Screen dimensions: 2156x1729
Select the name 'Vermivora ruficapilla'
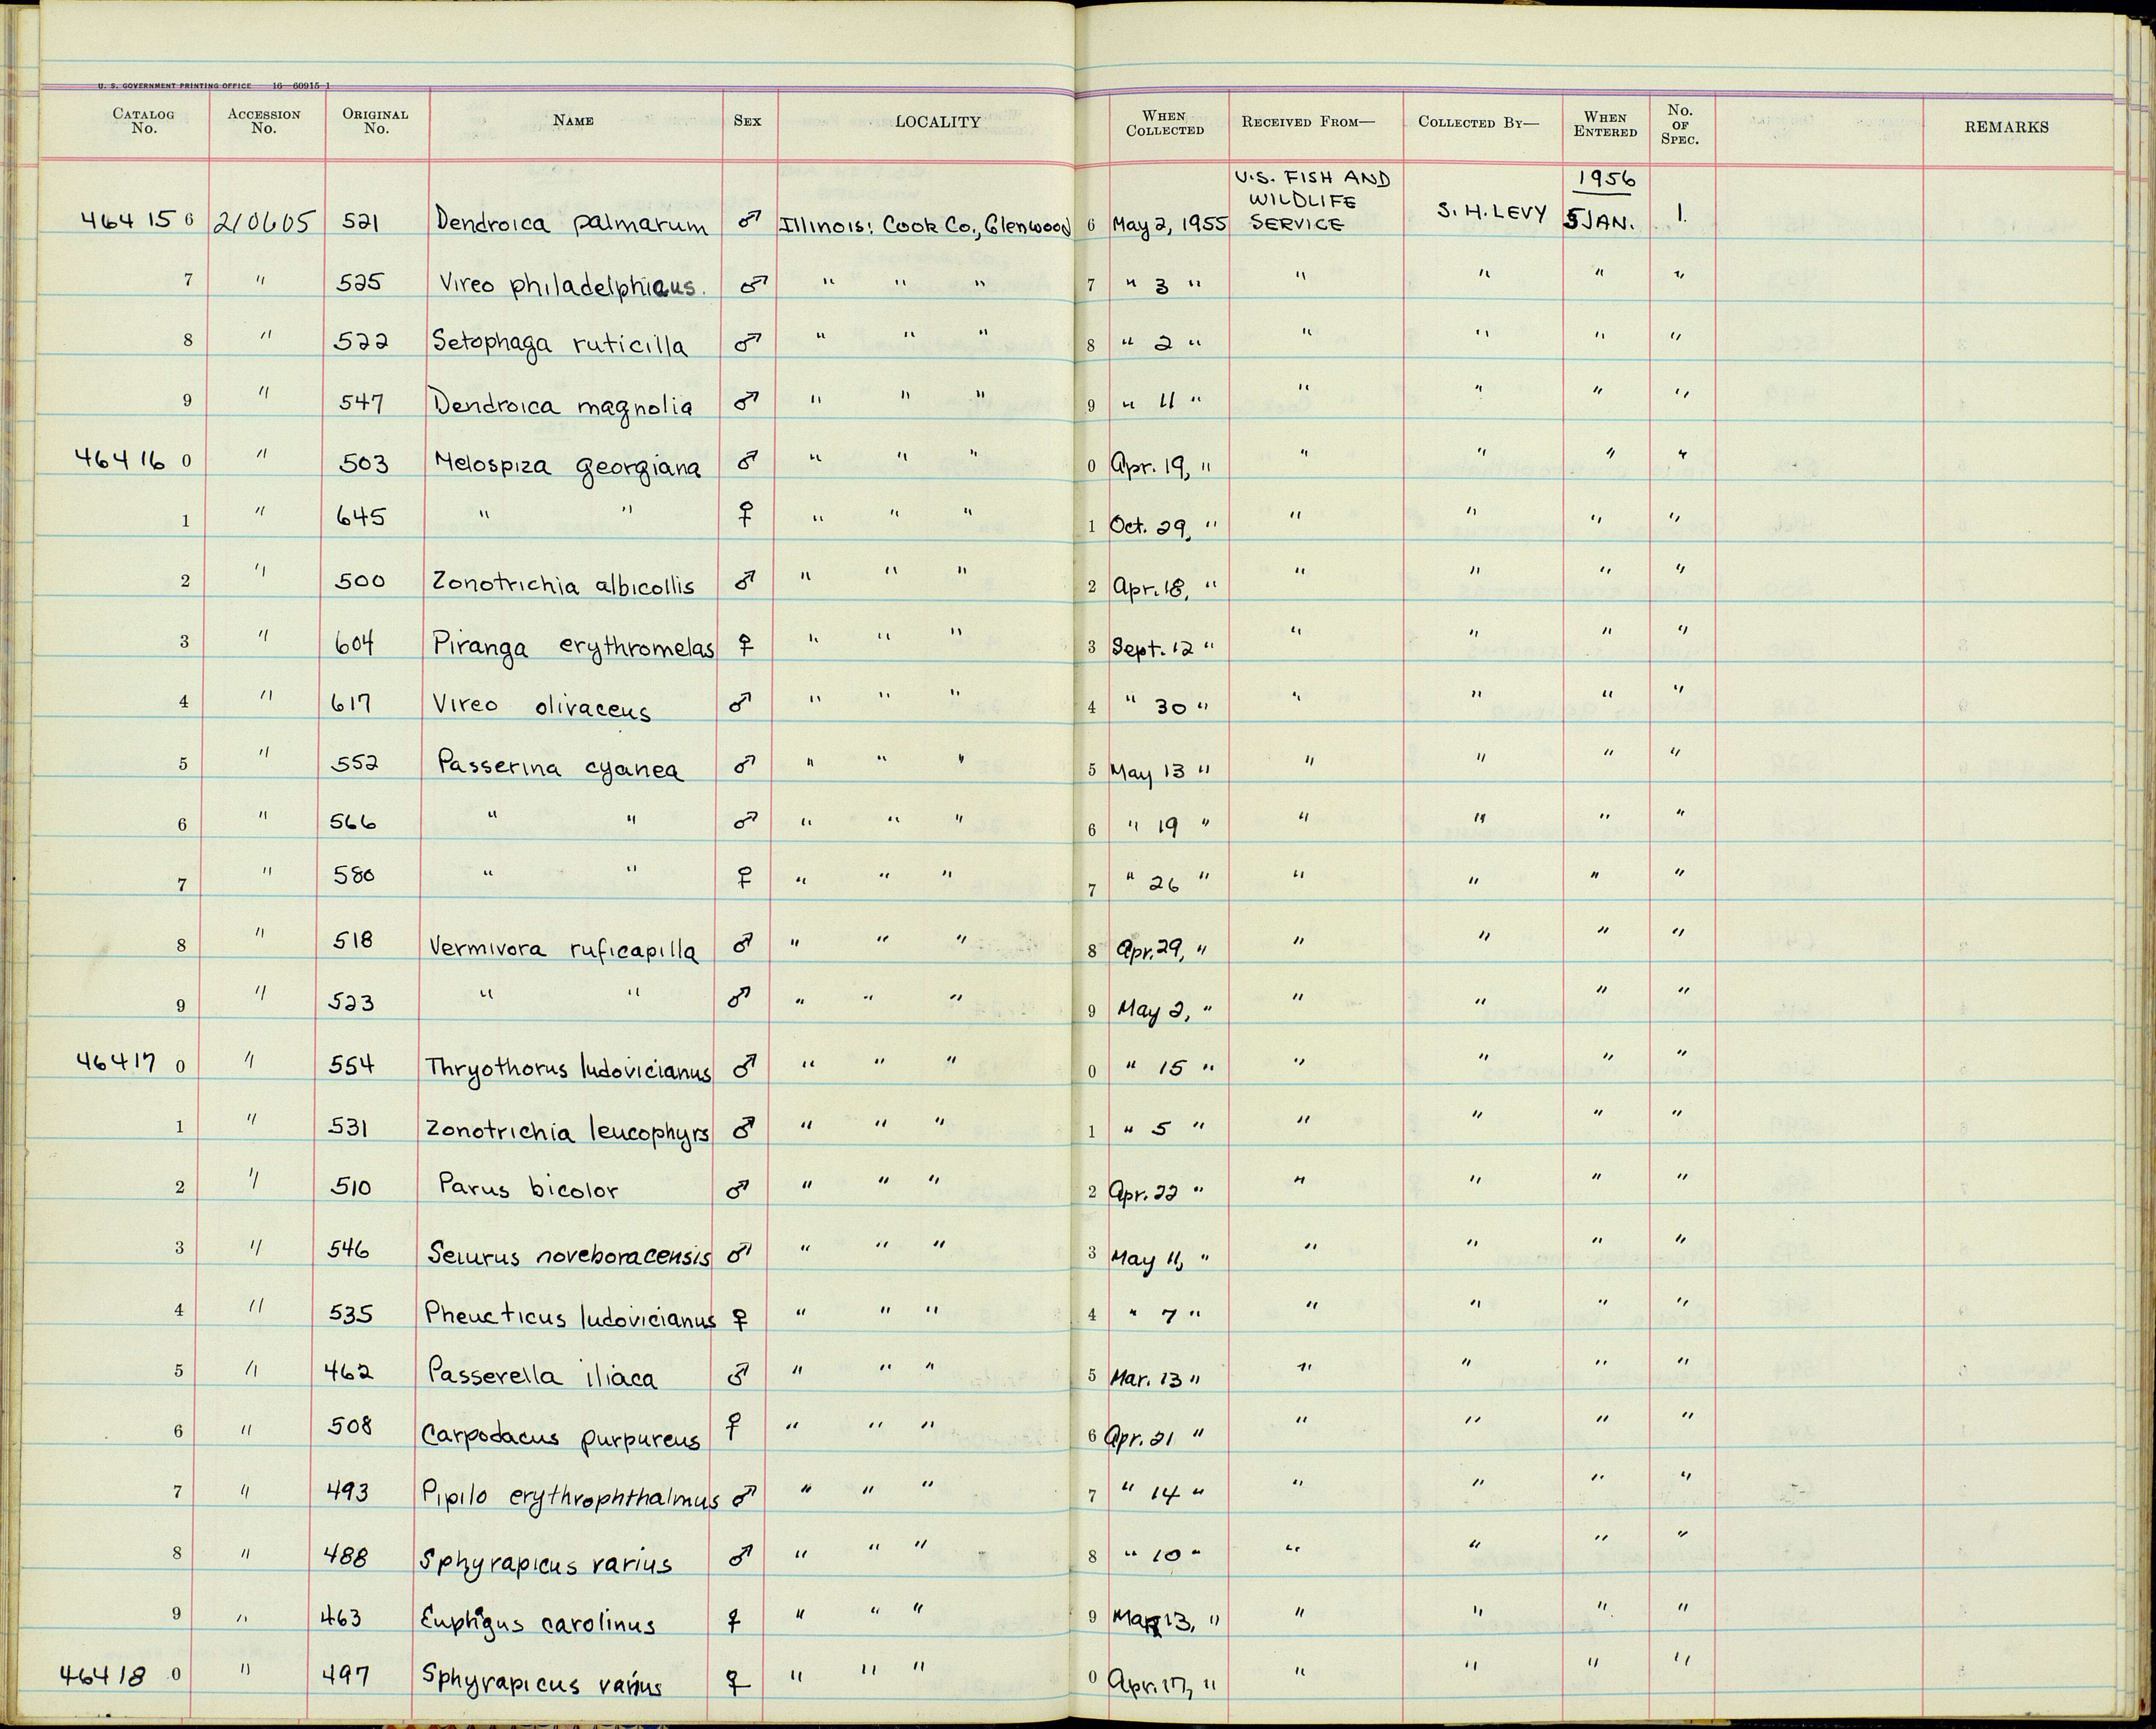point(564,949)
